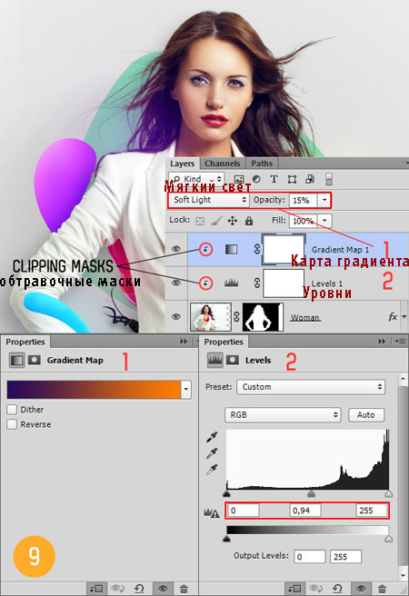Click reset icon in Levels Properties

(x=337, y=589)
